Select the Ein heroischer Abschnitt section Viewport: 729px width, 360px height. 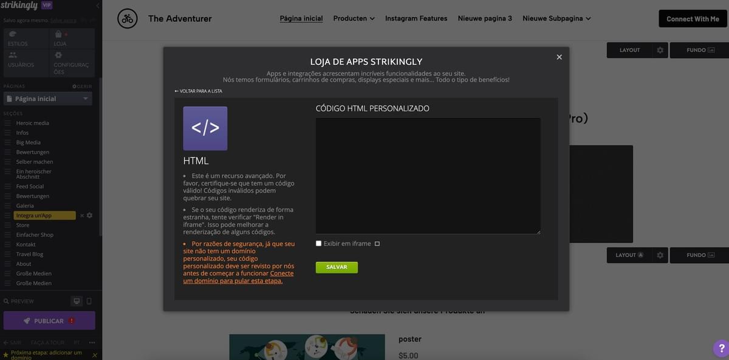pyautogui.click(x=34, y=174)
